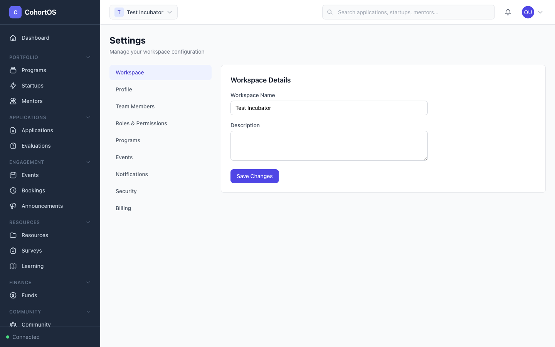Open the Test Incubator workspace switcher
Image resolution: width=555 pixels, height=347 pixels.
coord(143,12)
